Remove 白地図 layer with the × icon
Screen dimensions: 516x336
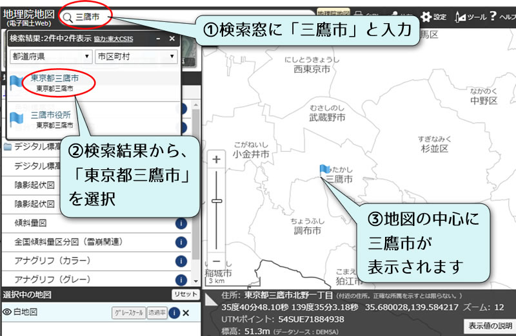(x=186, y=313)
